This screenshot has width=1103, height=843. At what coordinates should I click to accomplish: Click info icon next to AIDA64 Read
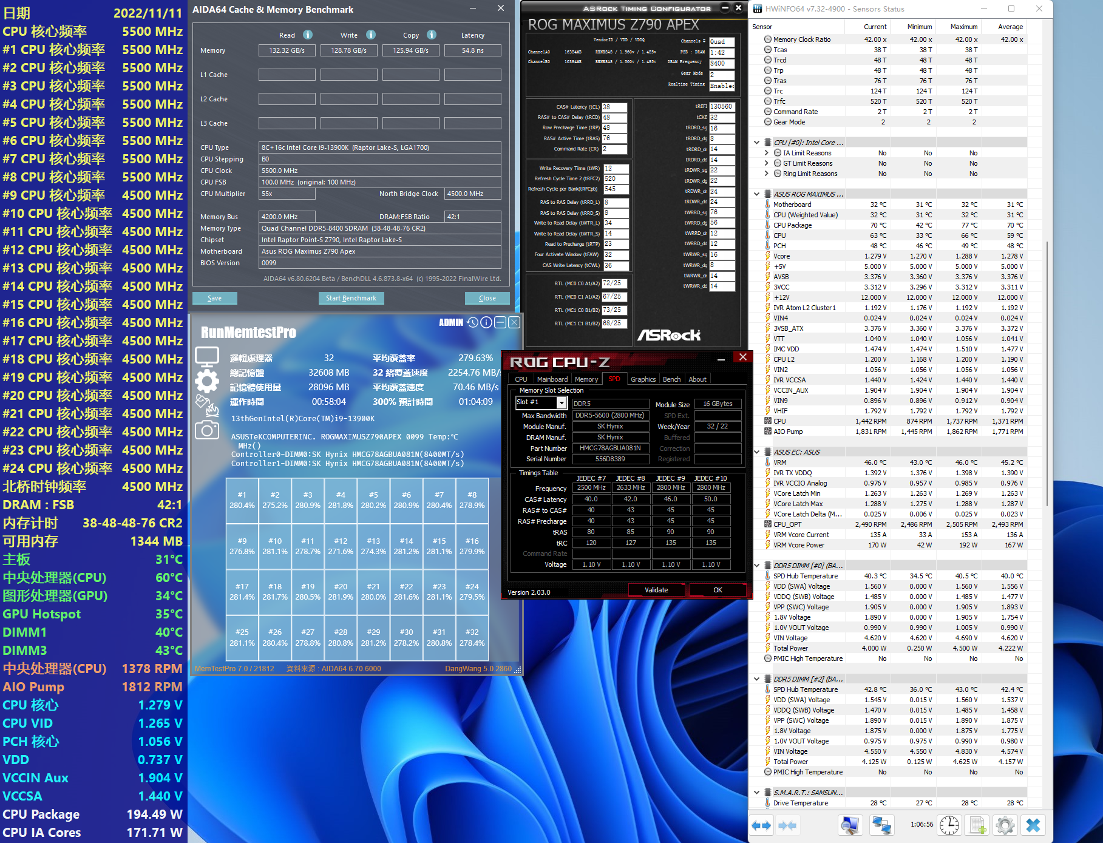(x=308, y=35)
